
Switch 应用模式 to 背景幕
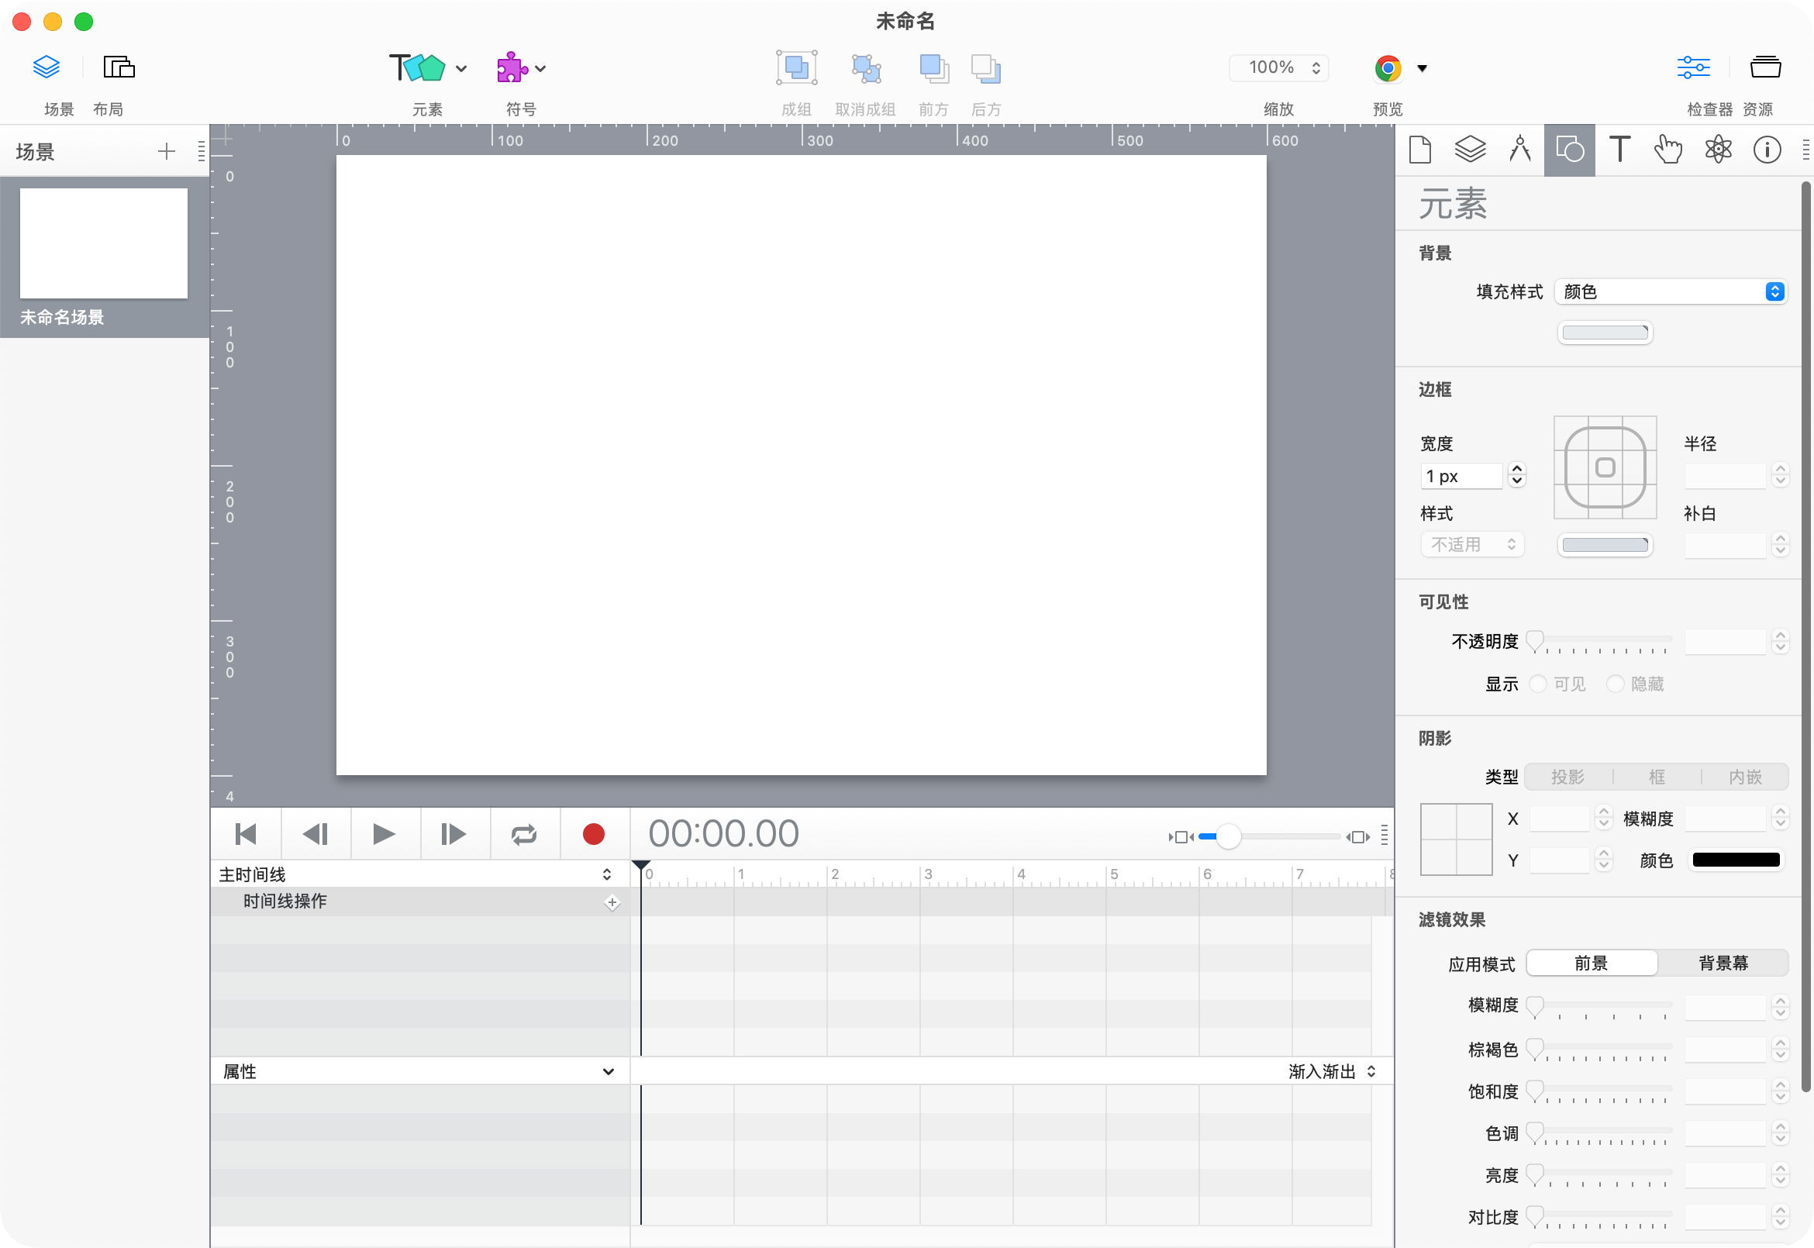click(1723, 963)
